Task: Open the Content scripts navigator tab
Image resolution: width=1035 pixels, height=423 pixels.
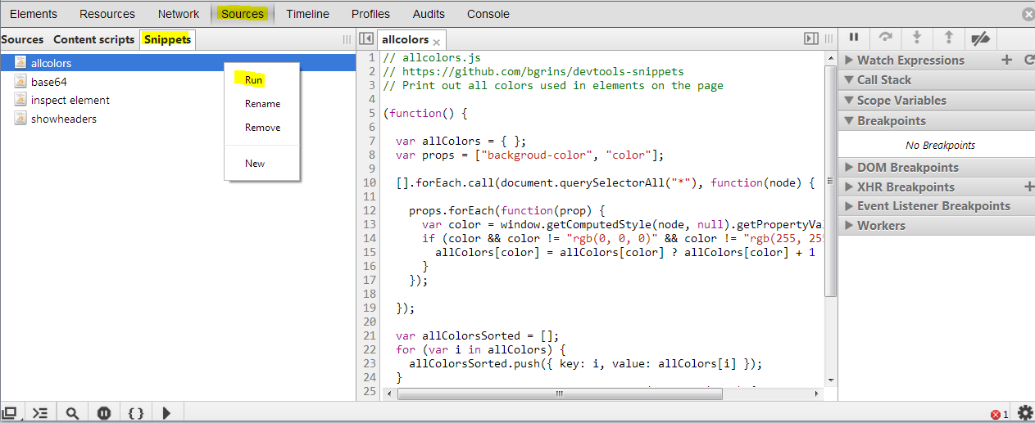Action: [x=93, y=39]
